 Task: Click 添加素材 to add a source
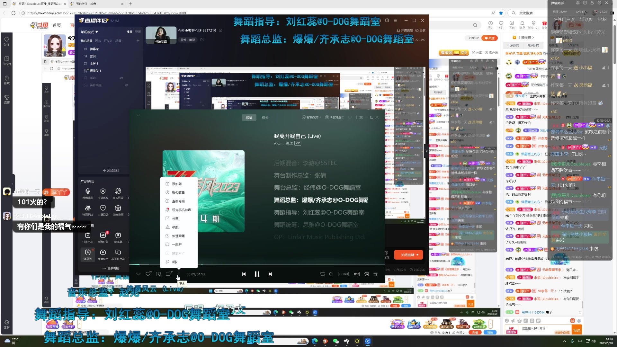click(x=111, y=170)
